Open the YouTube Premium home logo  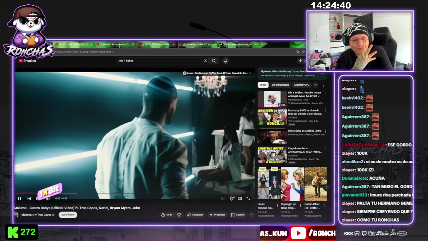tap(27, 61)
